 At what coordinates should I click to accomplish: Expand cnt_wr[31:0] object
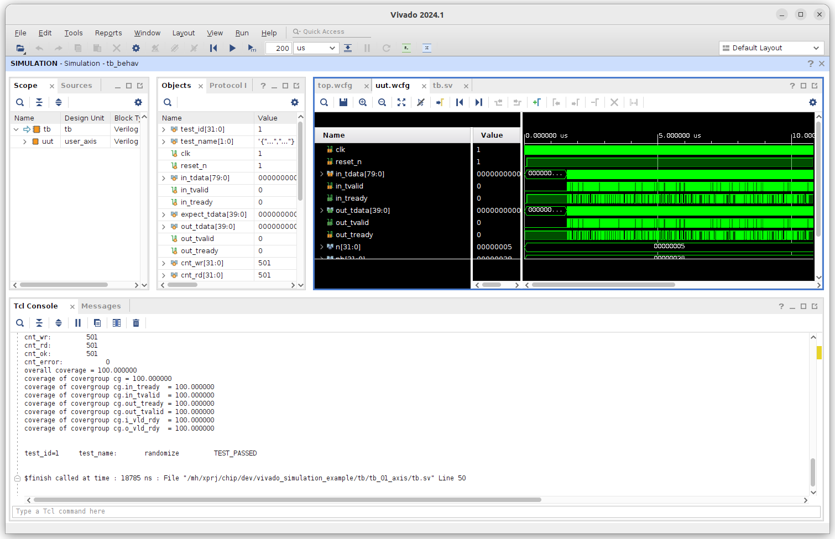point(164,263)
